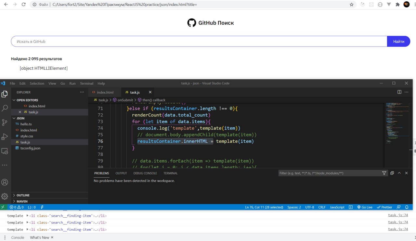This screenshot has width=416, height=241.
Task: Open the File menu in VS Code
Action: [12, 83]
